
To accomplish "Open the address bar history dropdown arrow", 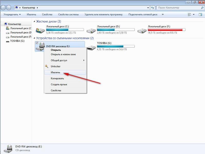I will (148, 8).
